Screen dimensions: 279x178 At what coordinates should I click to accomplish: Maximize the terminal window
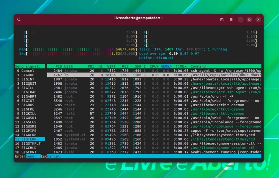coord(249,20)
